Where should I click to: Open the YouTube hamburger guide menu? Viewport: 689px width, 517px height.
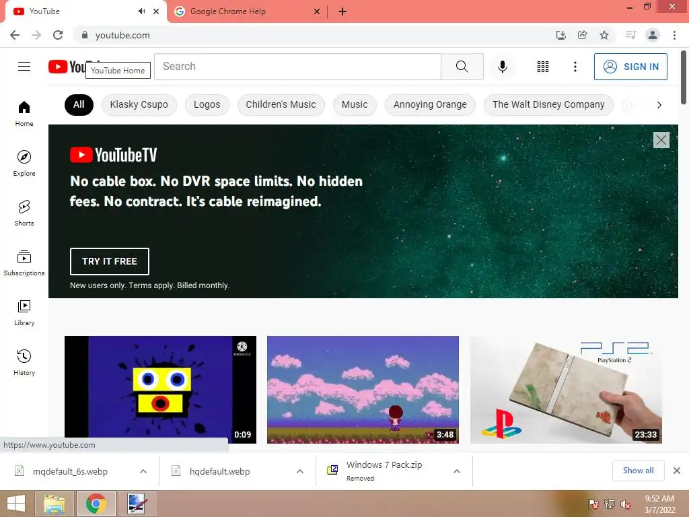pyautogui.click(x=24, y=67)
